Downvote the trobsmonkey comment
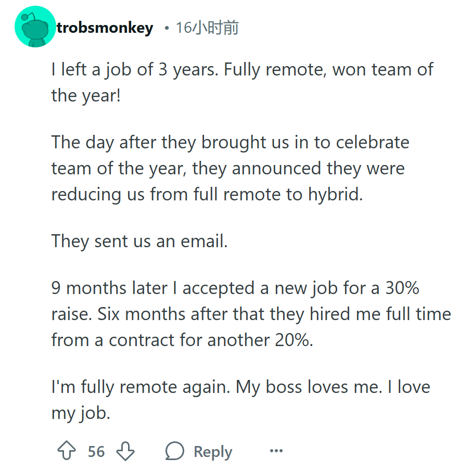 click(x=125, y=451)
